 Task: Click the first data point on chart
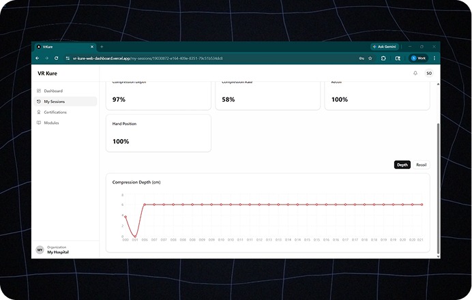[x=126, y=217]
